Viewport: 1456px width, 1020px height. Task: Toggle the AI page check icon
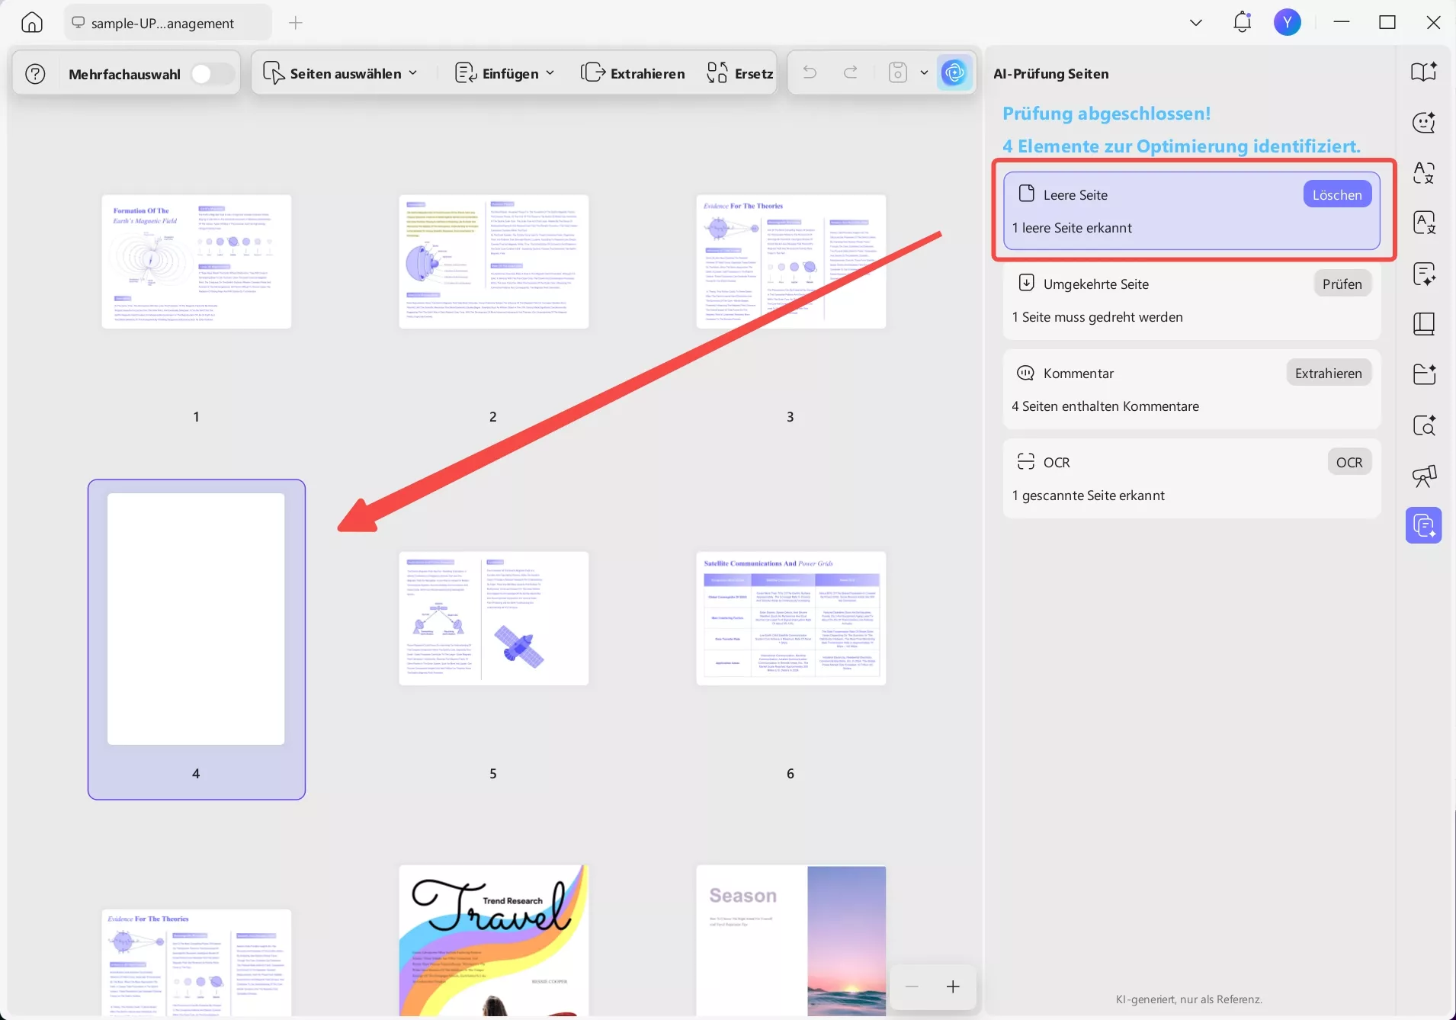pyautogui.click(x=954, y=73)
